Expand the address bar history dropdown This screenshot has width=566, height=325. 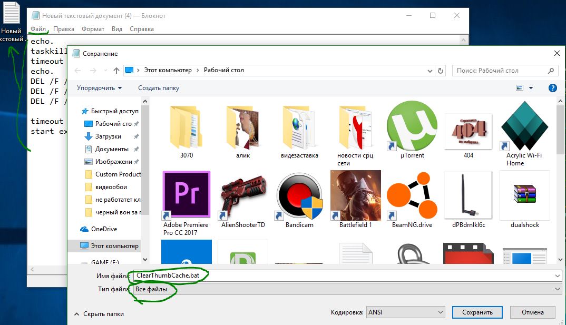coord(430,71)
